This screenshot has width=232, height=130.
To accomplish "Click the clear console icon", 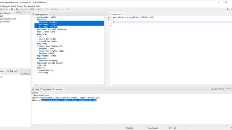I will click(212, 89).
